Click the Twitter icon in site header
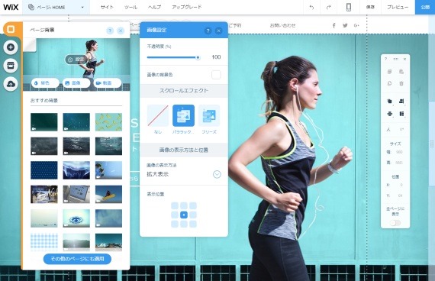 click(x=345, y=25)
